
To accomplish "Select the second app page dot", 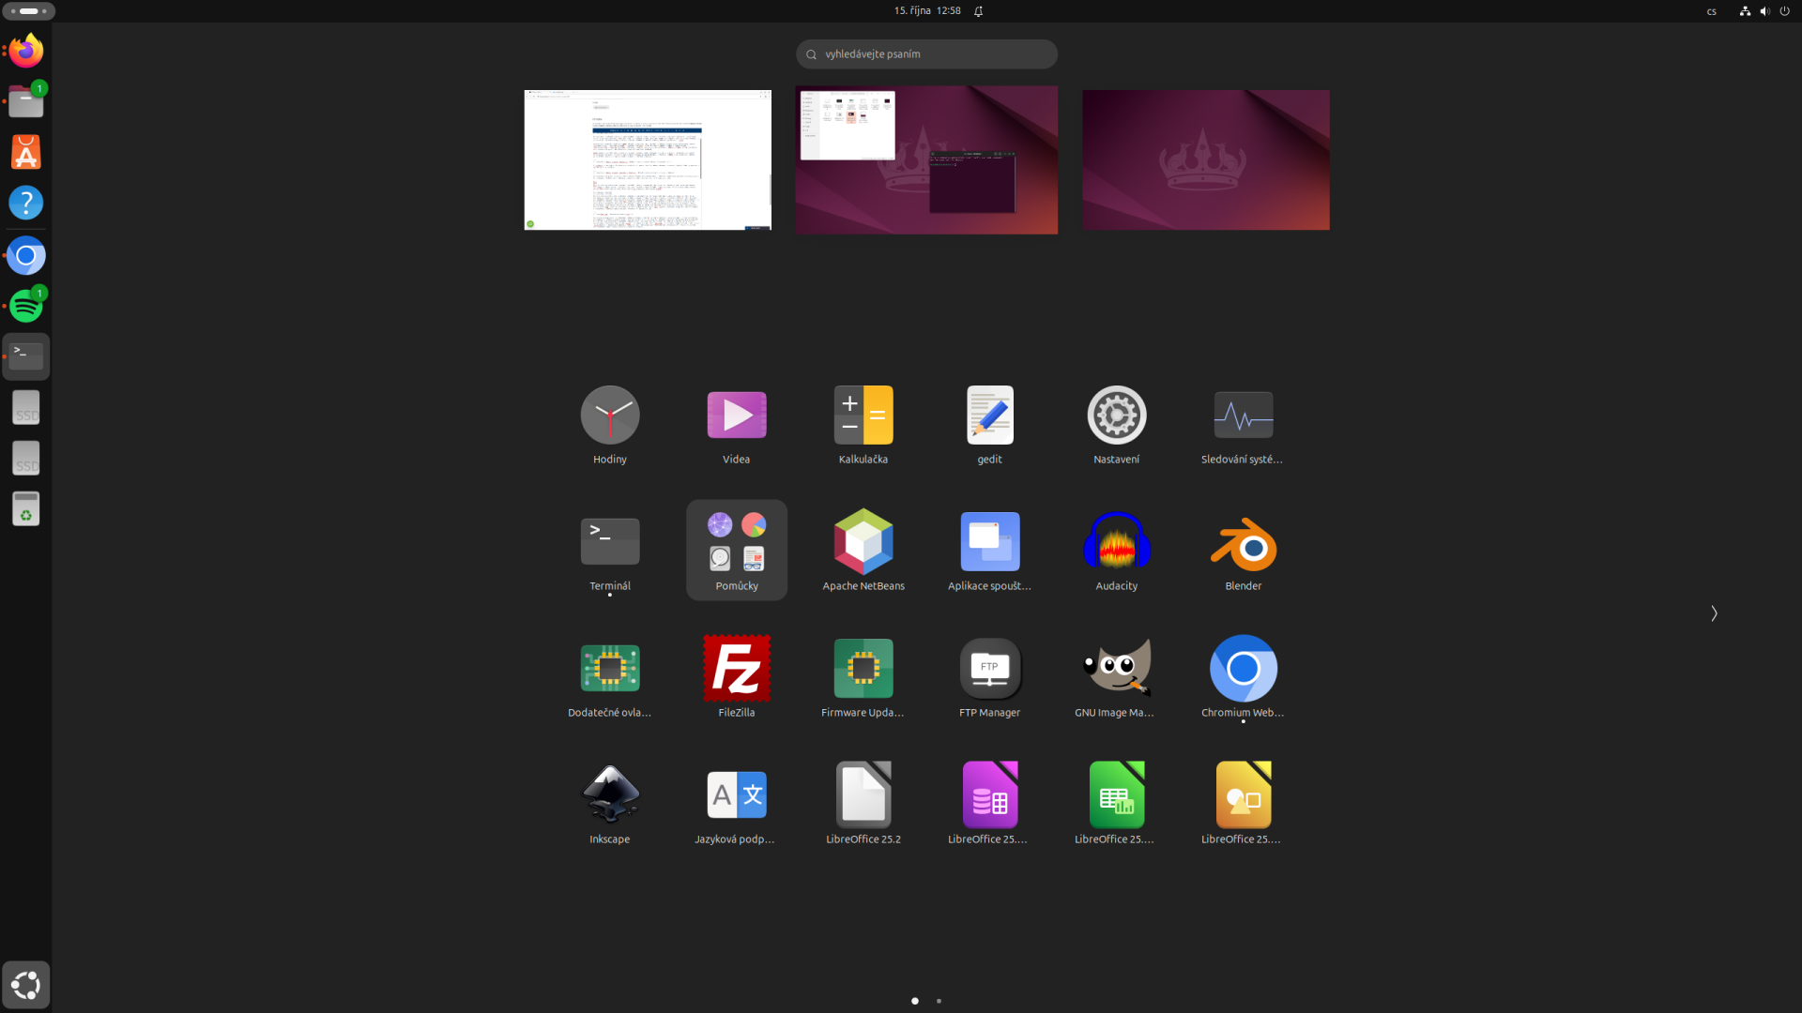I will pyautogui.click(x=939, y=1001).
